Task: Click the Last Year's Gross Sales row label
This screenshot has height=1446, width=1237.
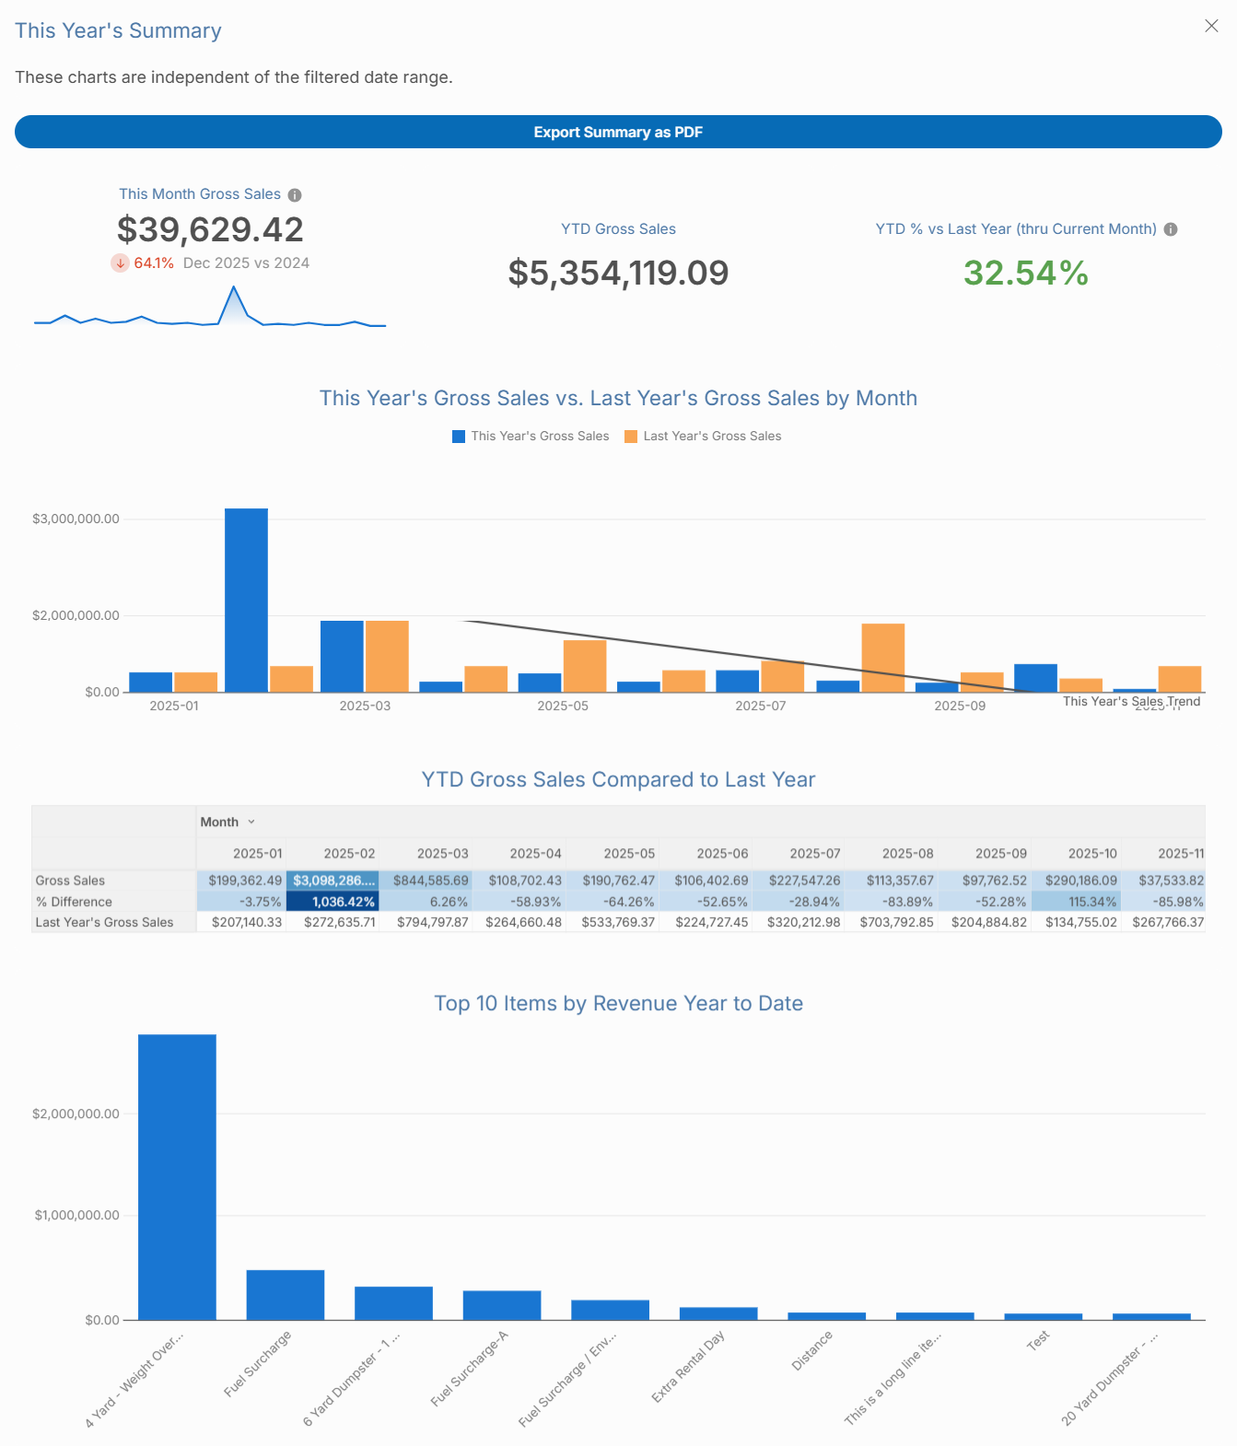Action: [x=104, y=922]
